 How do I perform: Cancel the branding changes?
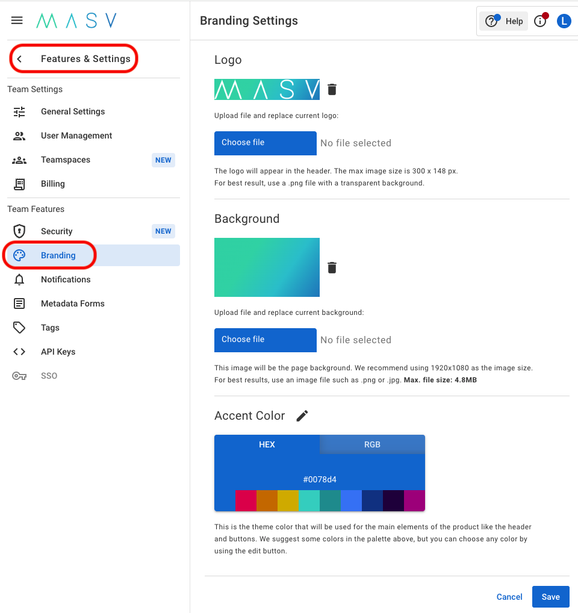tap(509, 597)
